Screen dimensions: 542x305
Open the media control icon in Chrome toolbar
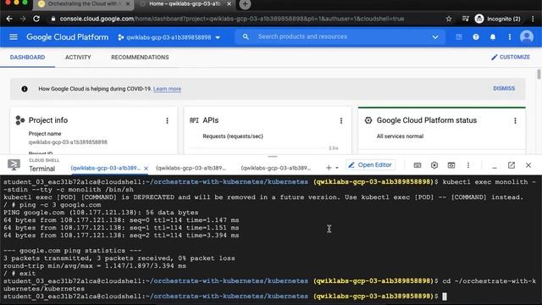(x=465, y=19)
